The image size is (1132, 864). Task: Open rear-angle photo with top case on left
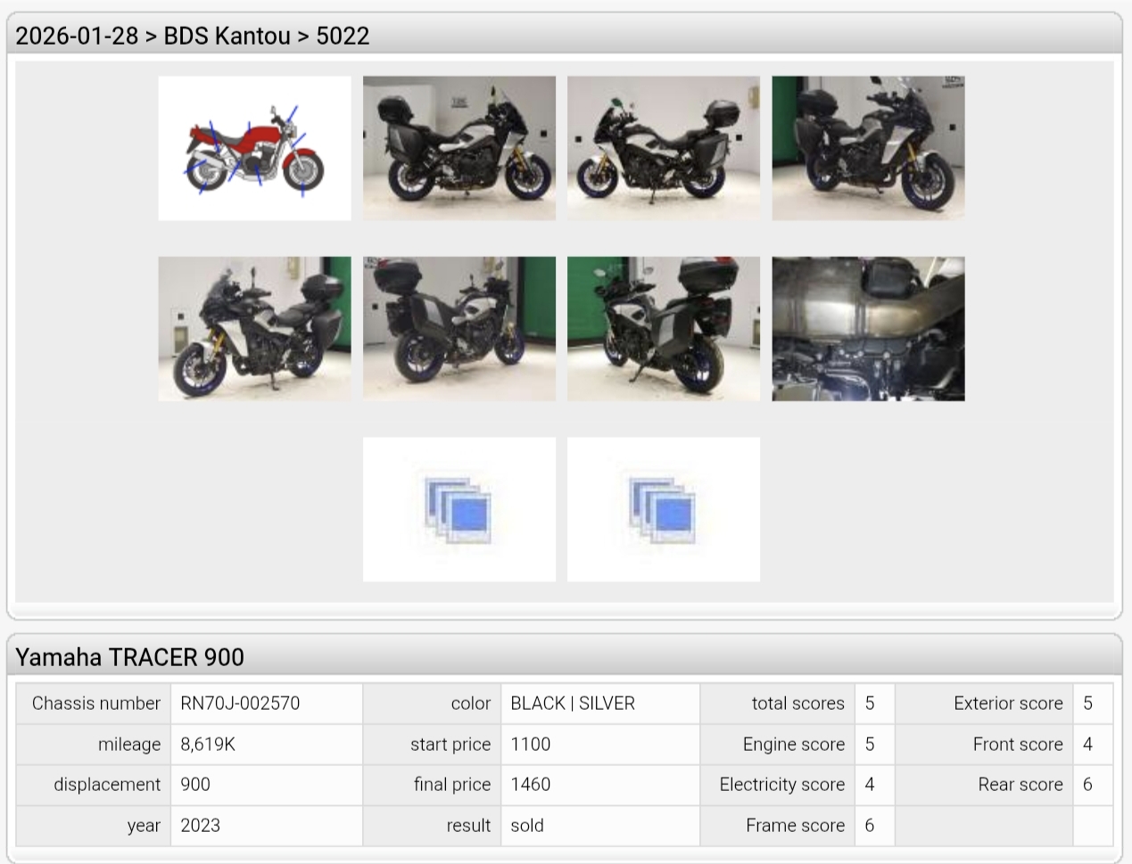pos(459,329)
